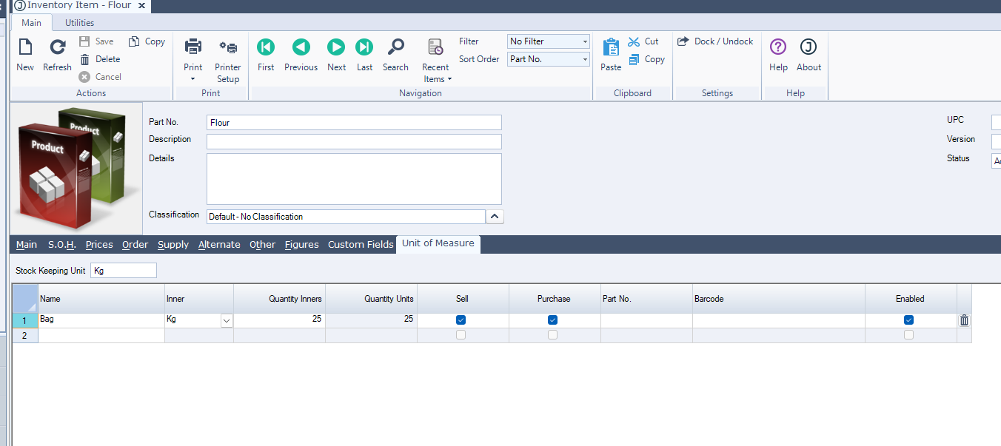Click the New record icon
The width and height of the screenshot is (1001, 446).
point(25,48)
